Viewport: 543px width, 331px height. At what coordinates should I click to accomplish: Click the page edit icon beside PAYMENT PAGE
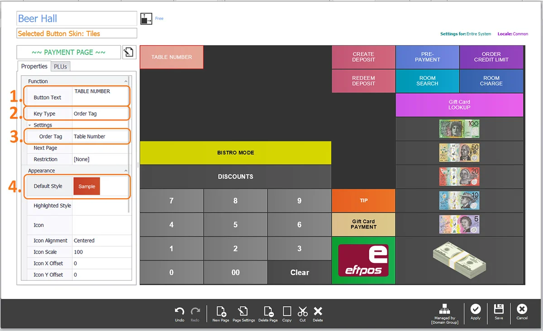pyautogui.click(x=129, y=52)
